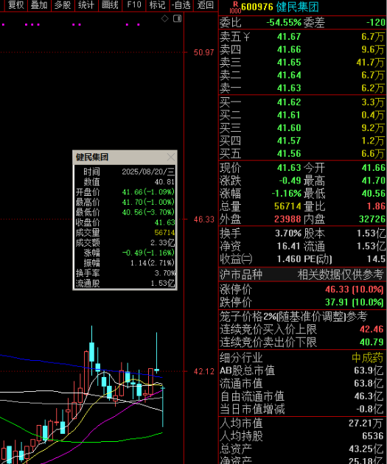Screen dimensions: 387x464
Task: Click the 标记 mark button
Action: [157, 5]
